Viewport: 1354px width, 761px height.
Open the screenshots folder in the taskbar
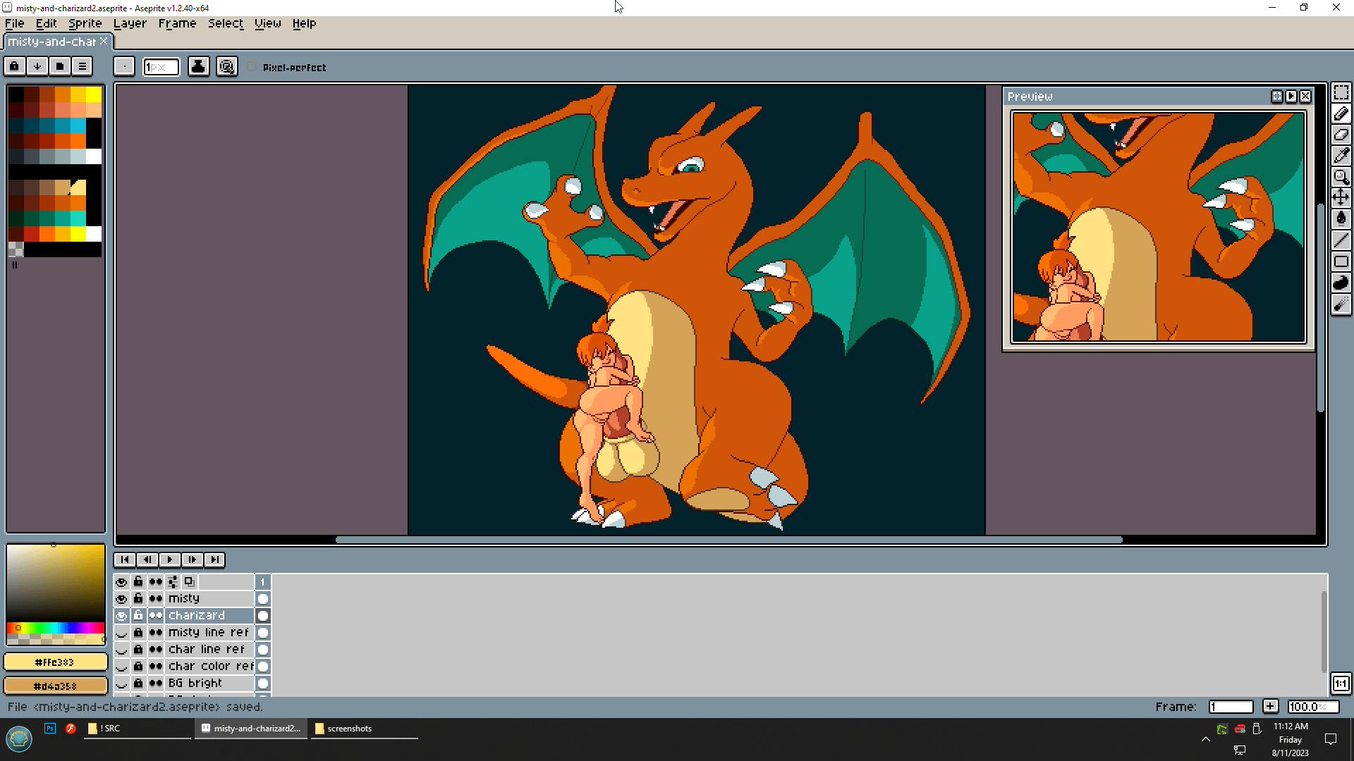(x=349, y=729)
